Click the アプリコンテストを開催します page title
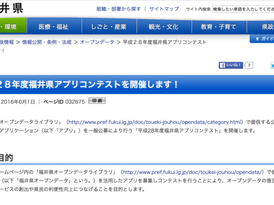The width and height of the screenshot is (274, 205). pos(89,84)
